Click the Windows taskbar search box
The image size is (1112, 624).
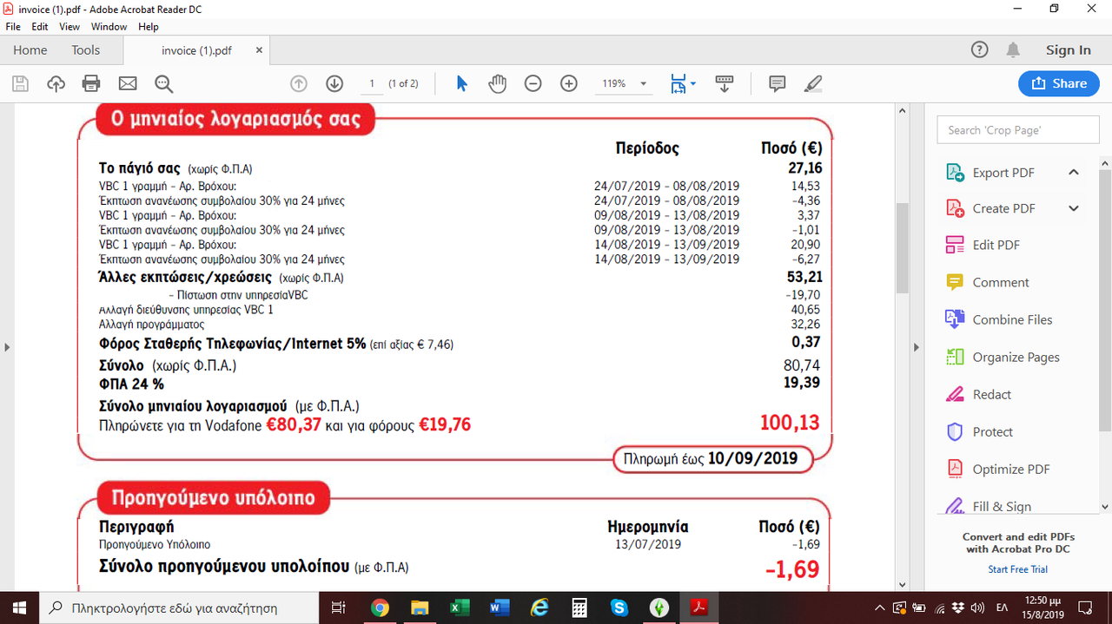point(181,608)
